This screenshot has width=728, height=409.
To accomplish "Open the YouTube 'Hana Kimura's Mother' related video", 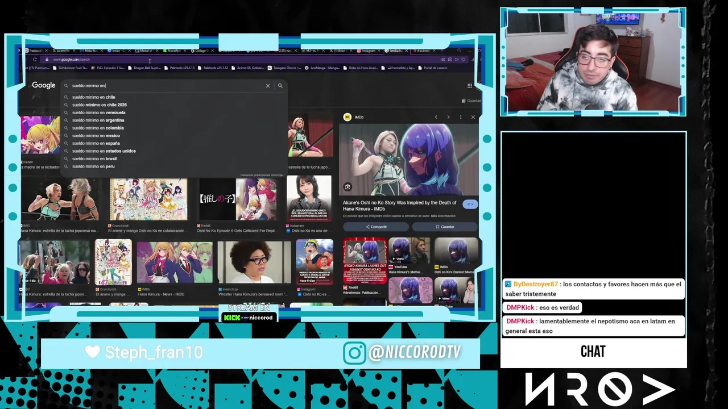I will pos(409,251).
